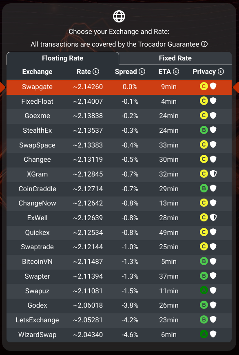Screen dimensions: 239x355
Task: Click StealthEx's green B privacy badge
Action: [x=204, y=130]
